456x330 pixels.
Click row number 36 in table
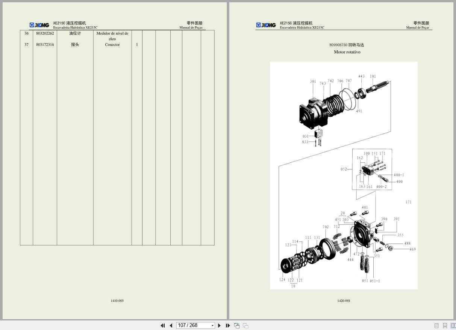(26, 33)
